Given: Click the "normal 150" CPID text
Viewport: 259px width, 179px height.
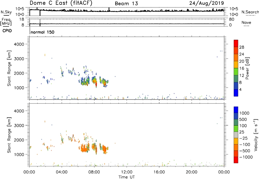Looking at the screenshot, I should pos(42,32).
